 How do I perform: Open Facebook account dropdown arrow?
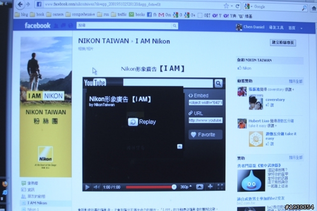click(x=301, y=28)
